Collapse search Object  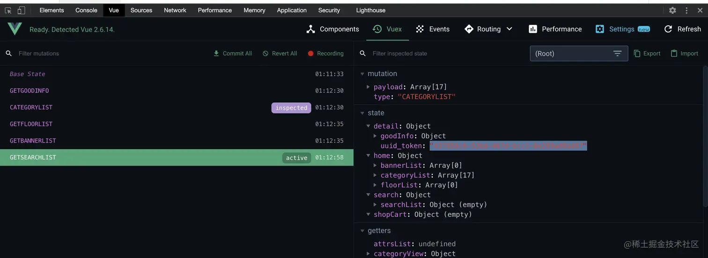(x=369, y=195)
